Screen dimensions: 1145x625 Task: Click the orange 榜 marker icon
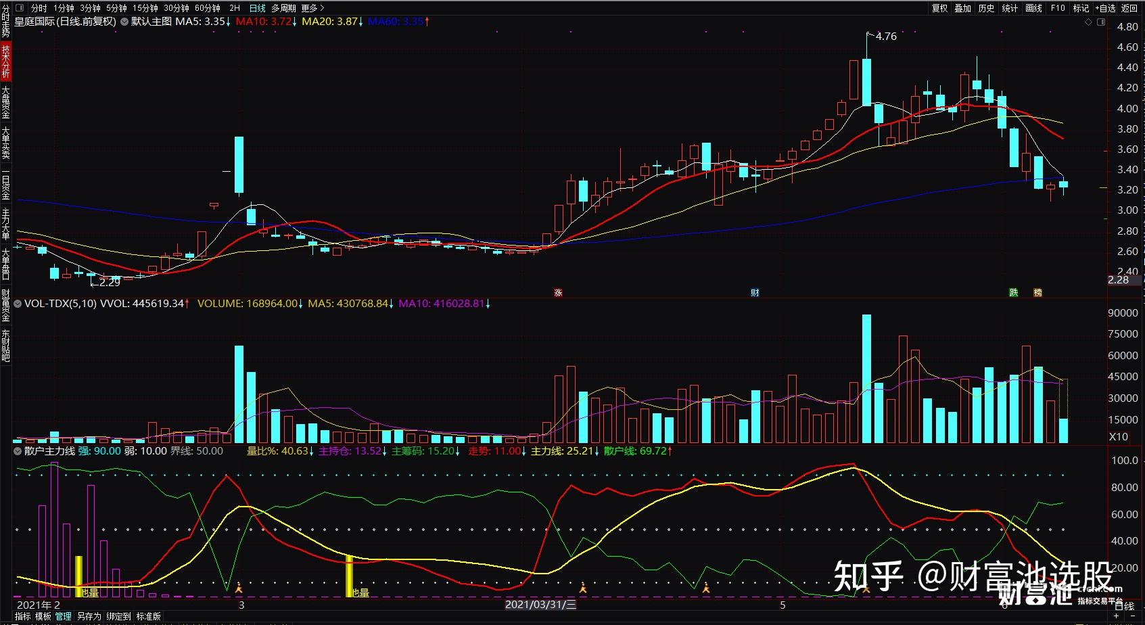[x=1037, y=293]
